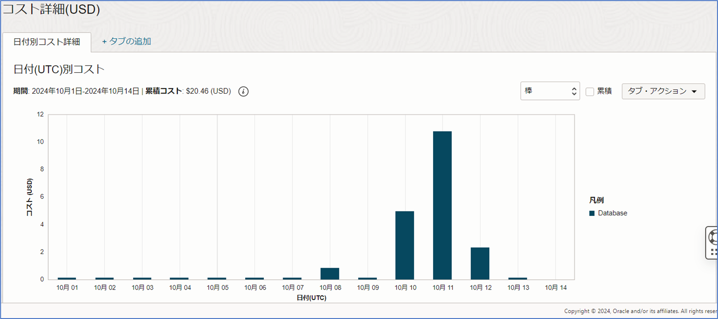Click the 凡例 legend heading
The width and height of the screenshot is (718, 319).
[597, 200]
